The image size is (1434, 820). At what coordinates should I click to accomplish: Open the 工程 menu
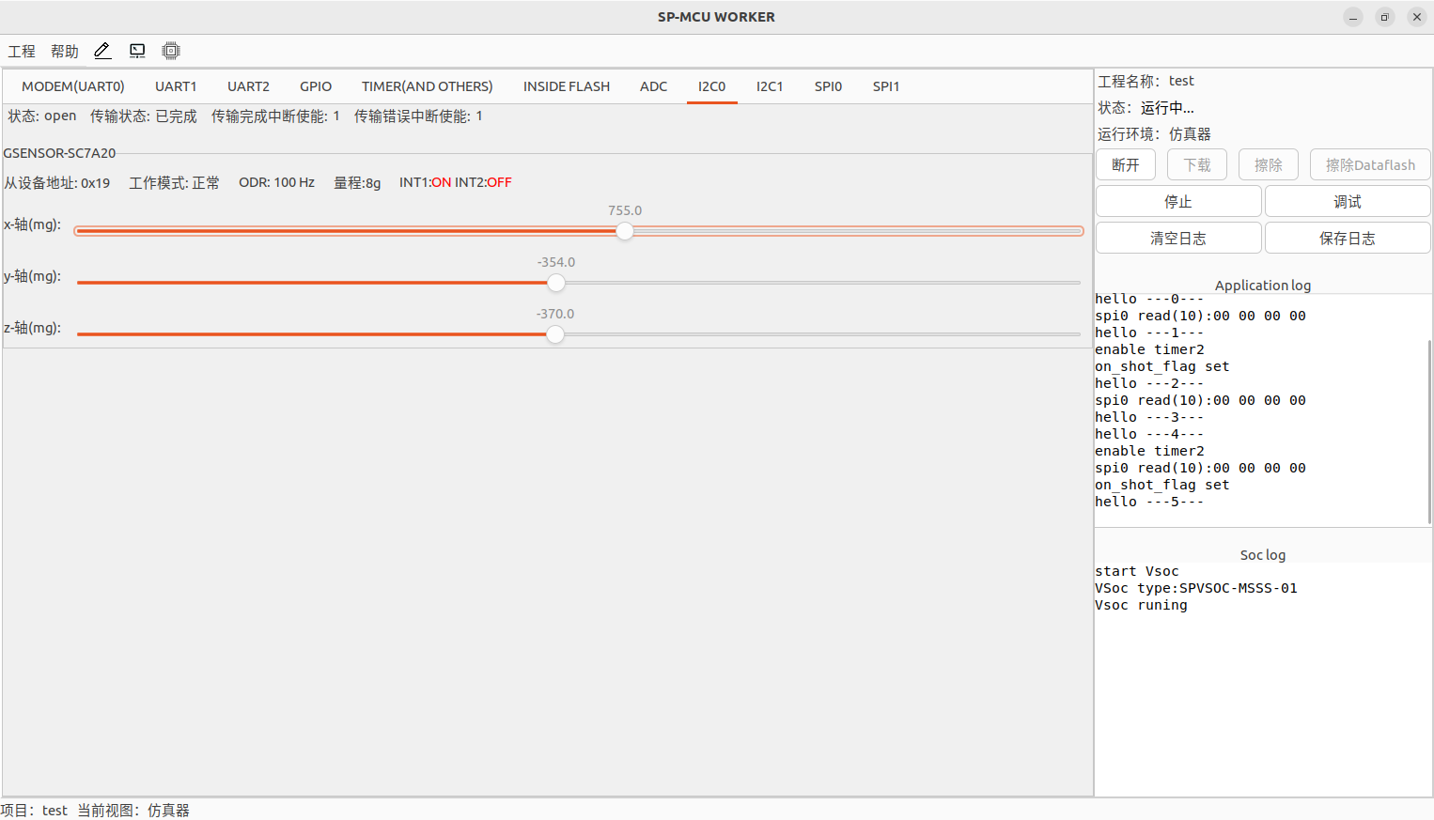22,52
